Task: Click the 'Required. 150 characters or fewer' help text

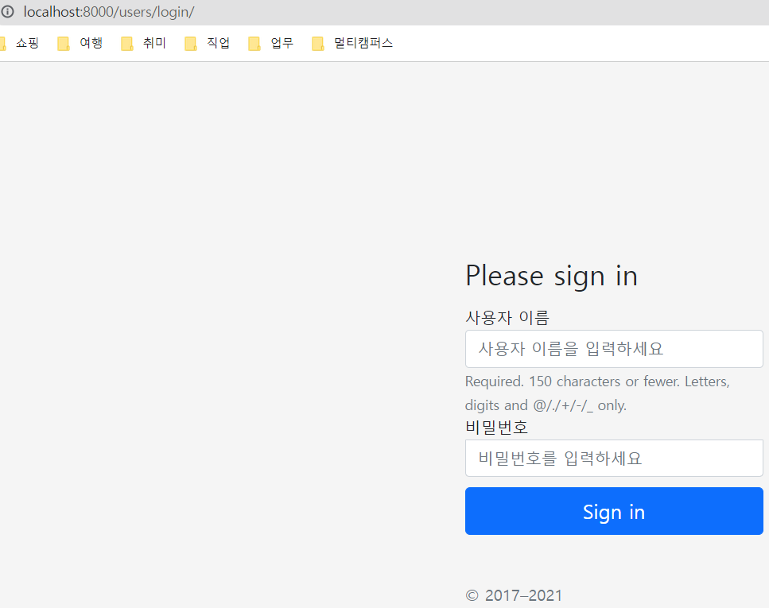Action: 597,393
